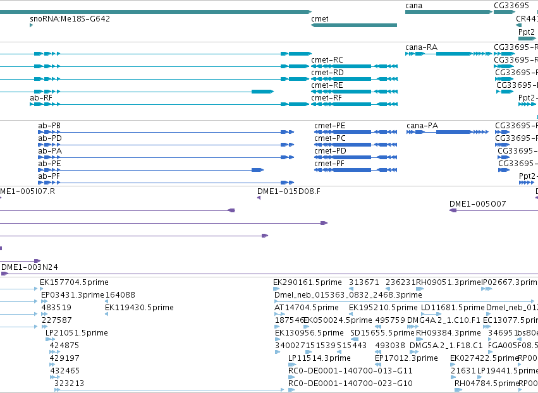
Task: Click the DME1-003N24 clone label
Action: click(30, 267)
